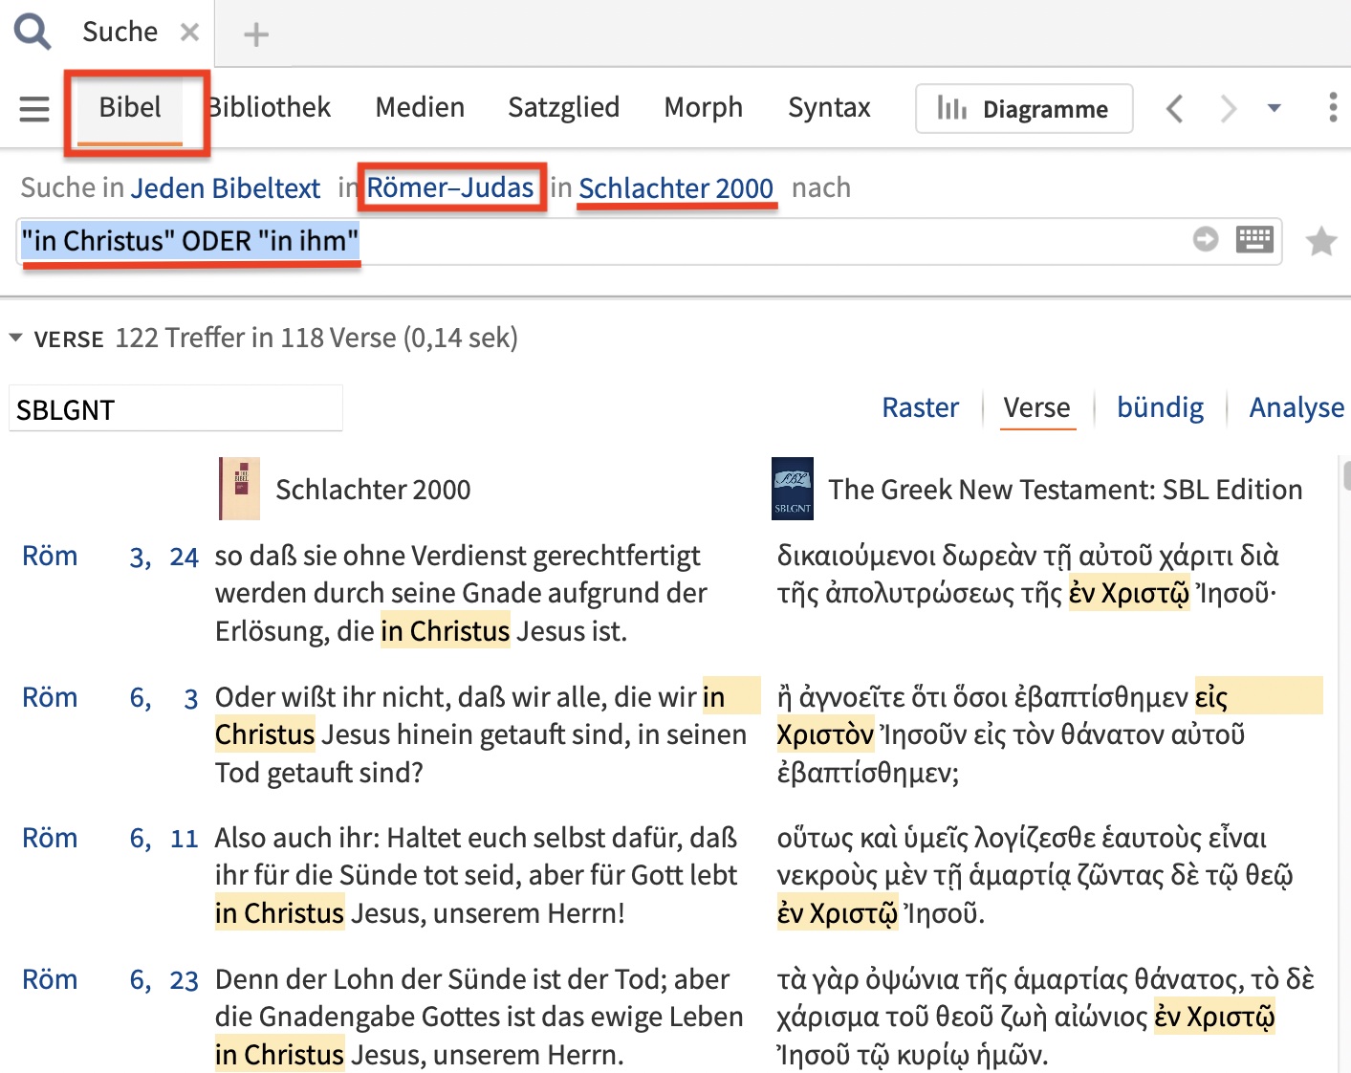Open the Röm 6,3 reference
This screenshot has height=1073, width=1351.
(110, 698)
